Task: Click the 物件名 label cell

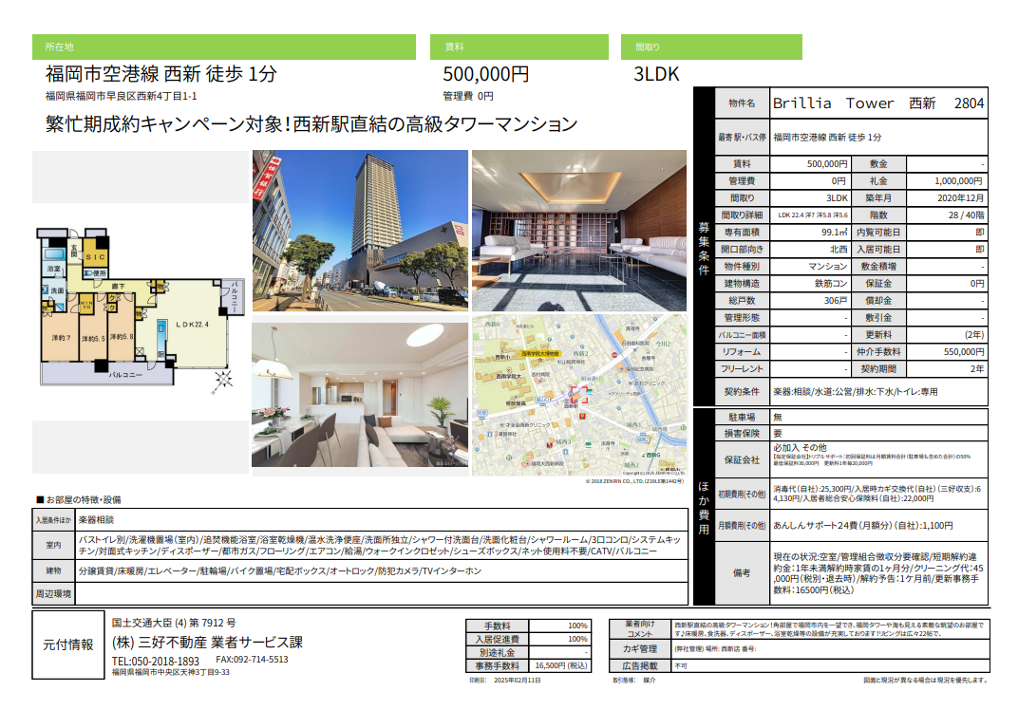Action: pyautogui.click(x=742, y=103)
